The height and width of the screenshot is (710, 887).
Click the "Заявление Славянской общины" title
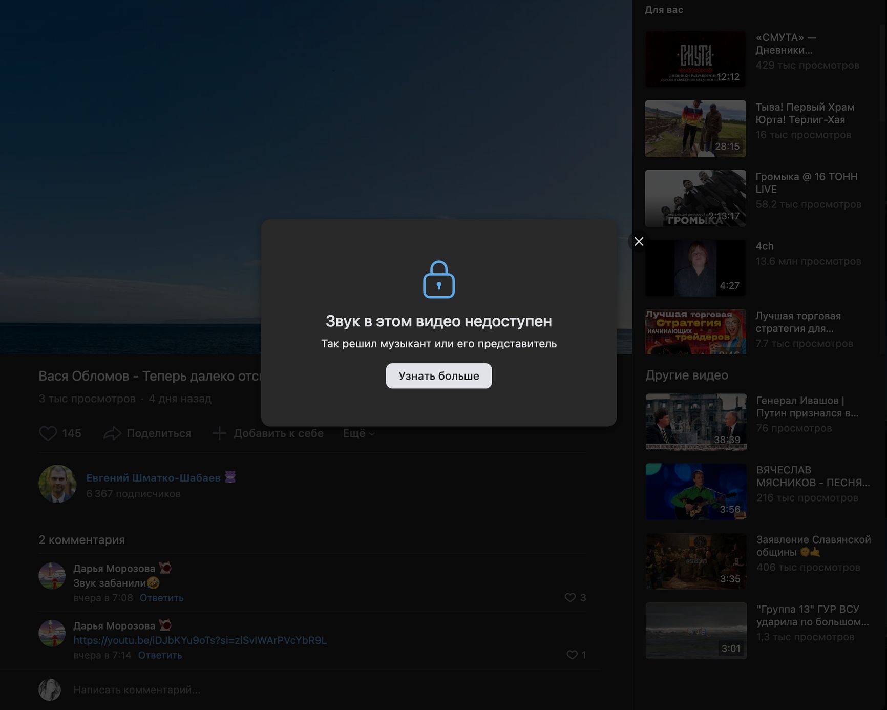click(813, 546)
